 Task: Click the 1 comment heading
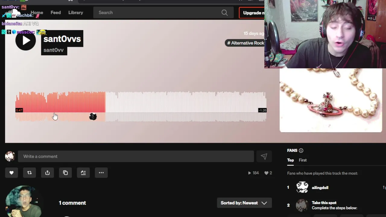point(72,203)
